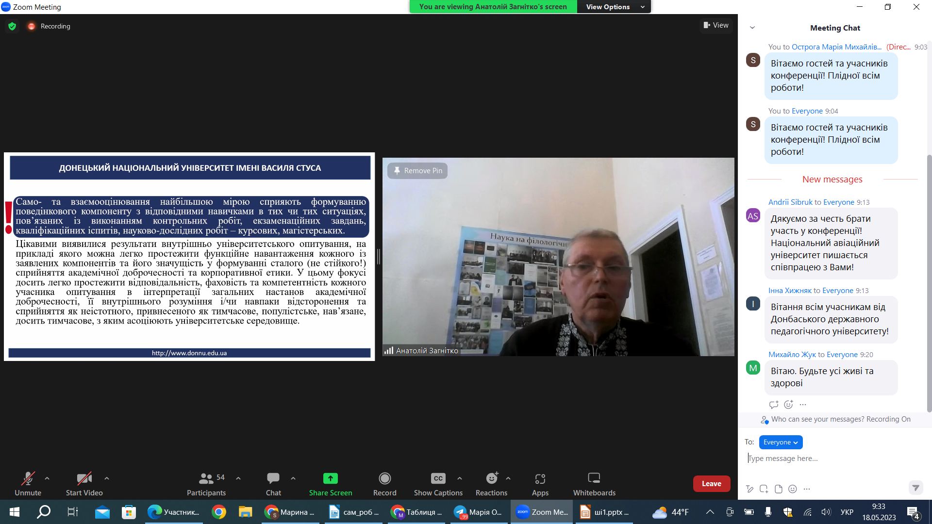Click the screenshot capture icon in chat
Screen dimensions: 932x524
pyautogui.click(x=764, y=489)
